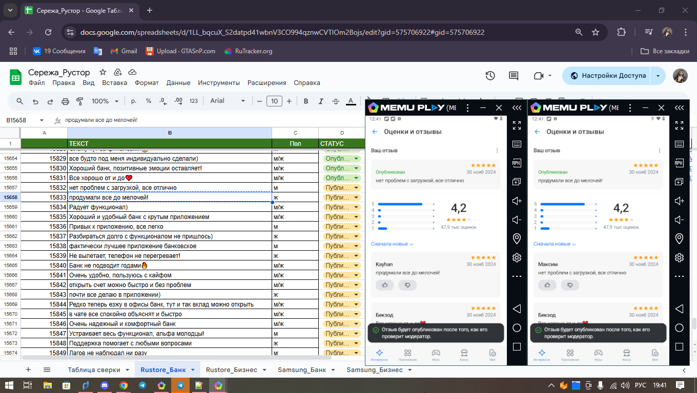Increase decimal places button
697x393 pixels.
click(178, 101)
